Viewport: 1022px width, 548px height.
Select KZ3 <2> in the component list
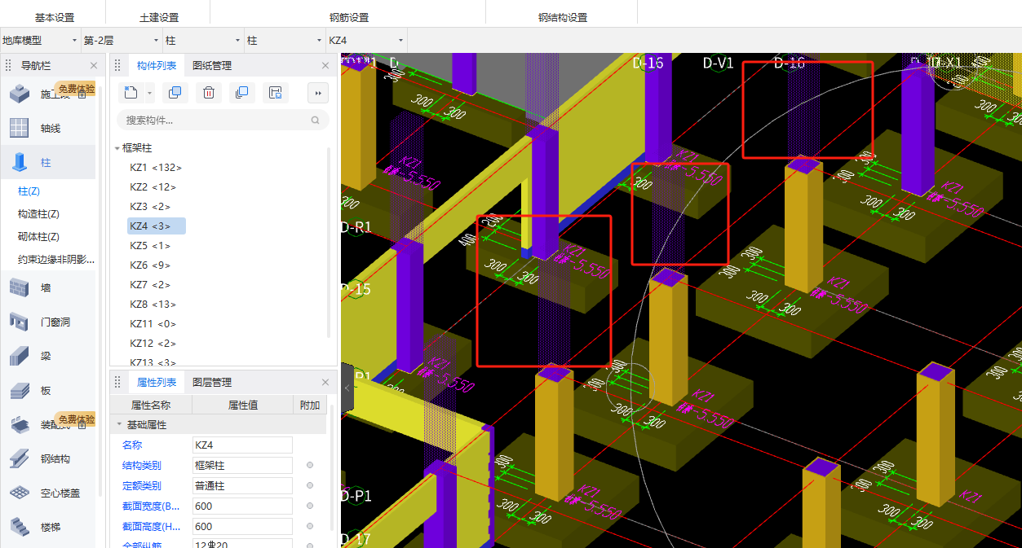(x=151, y=207)
